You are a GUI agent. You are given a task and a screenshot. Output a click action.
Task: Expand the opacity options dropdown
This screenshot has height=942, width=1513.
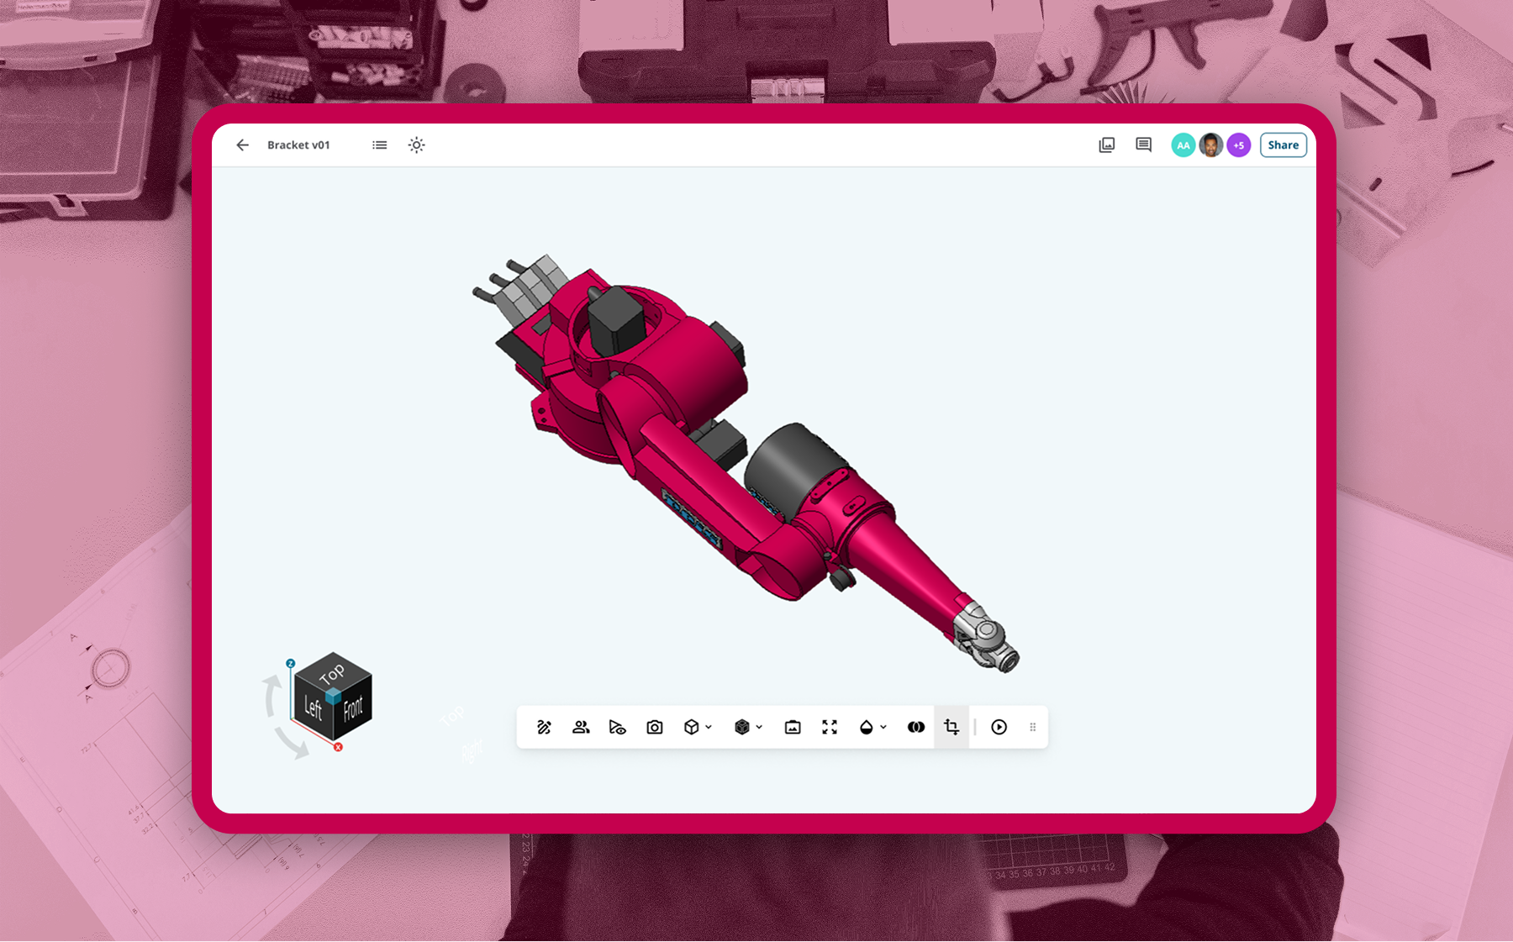884,728
